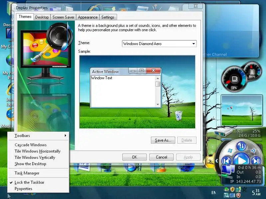
Task: Click the left chevron beside media widget
Action: tap(217, 161)
